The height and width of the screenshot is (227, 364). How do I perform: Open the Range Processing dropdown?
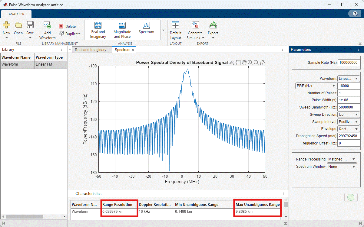point(342,159)
